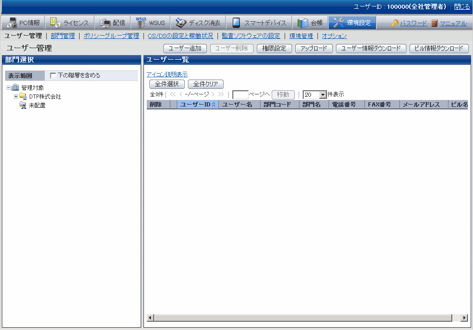Click the 削除 column header
The height and width of the screenshot is (330, 473).
coord(158,105)
